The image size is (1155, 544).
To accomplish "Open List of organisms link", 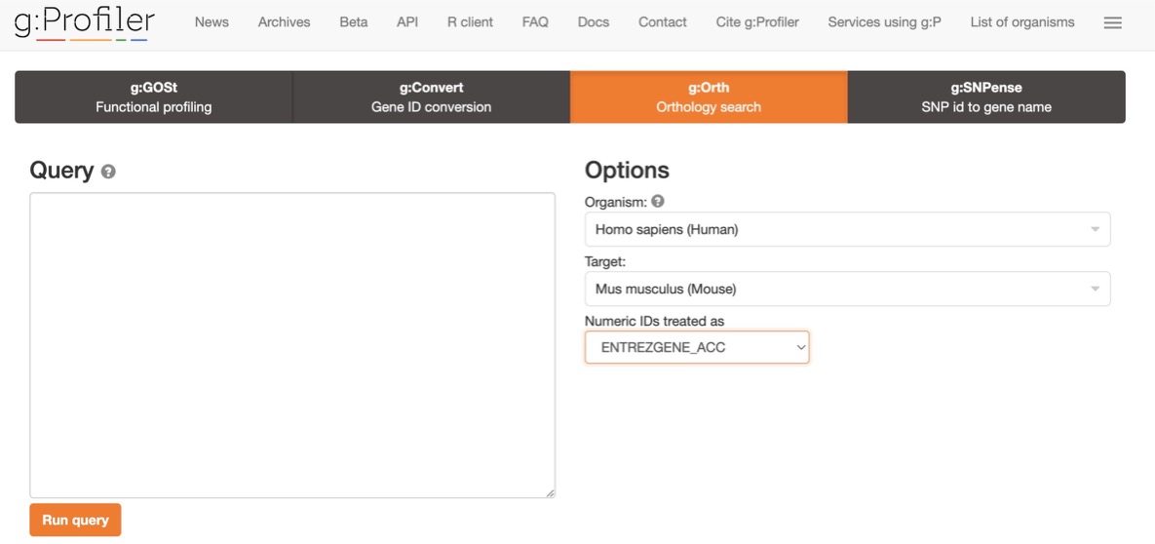I will pyautogui.click(x=1022, y=22).
